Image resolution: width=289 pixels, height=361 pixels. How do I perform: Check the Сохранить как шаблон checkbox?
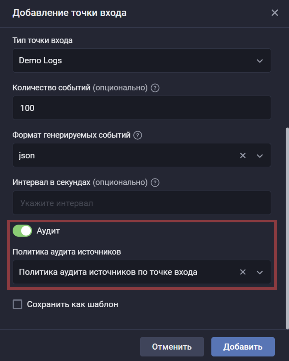coord(17,304)
